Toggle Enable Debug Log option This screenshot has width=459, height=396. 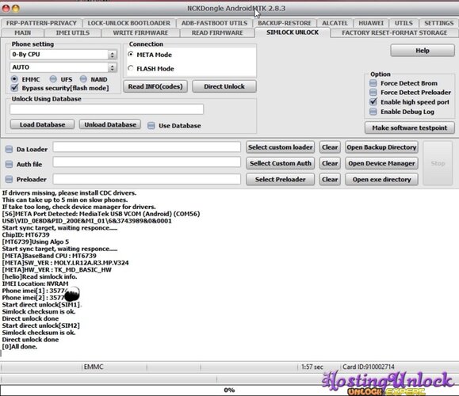point(373,112)
